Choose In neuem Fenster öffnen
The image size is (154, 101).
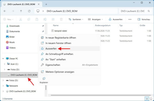point(70,43)
